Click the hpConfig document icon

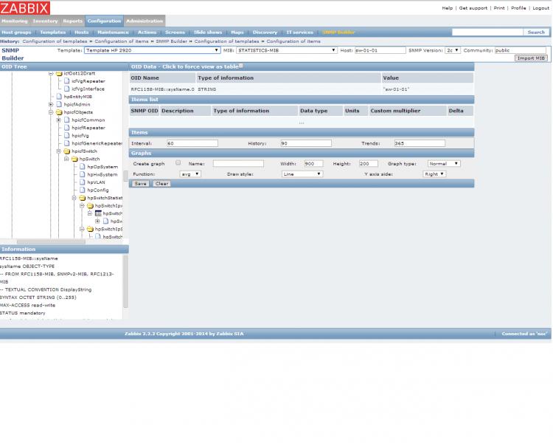(x=83, y=190)
